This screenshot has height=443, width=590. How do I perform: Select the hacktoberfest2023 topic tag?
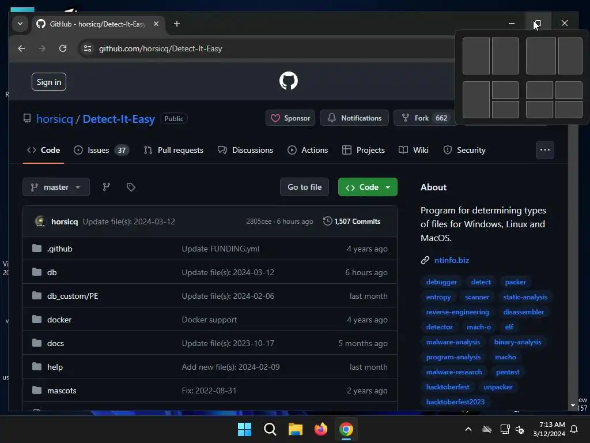455,402
